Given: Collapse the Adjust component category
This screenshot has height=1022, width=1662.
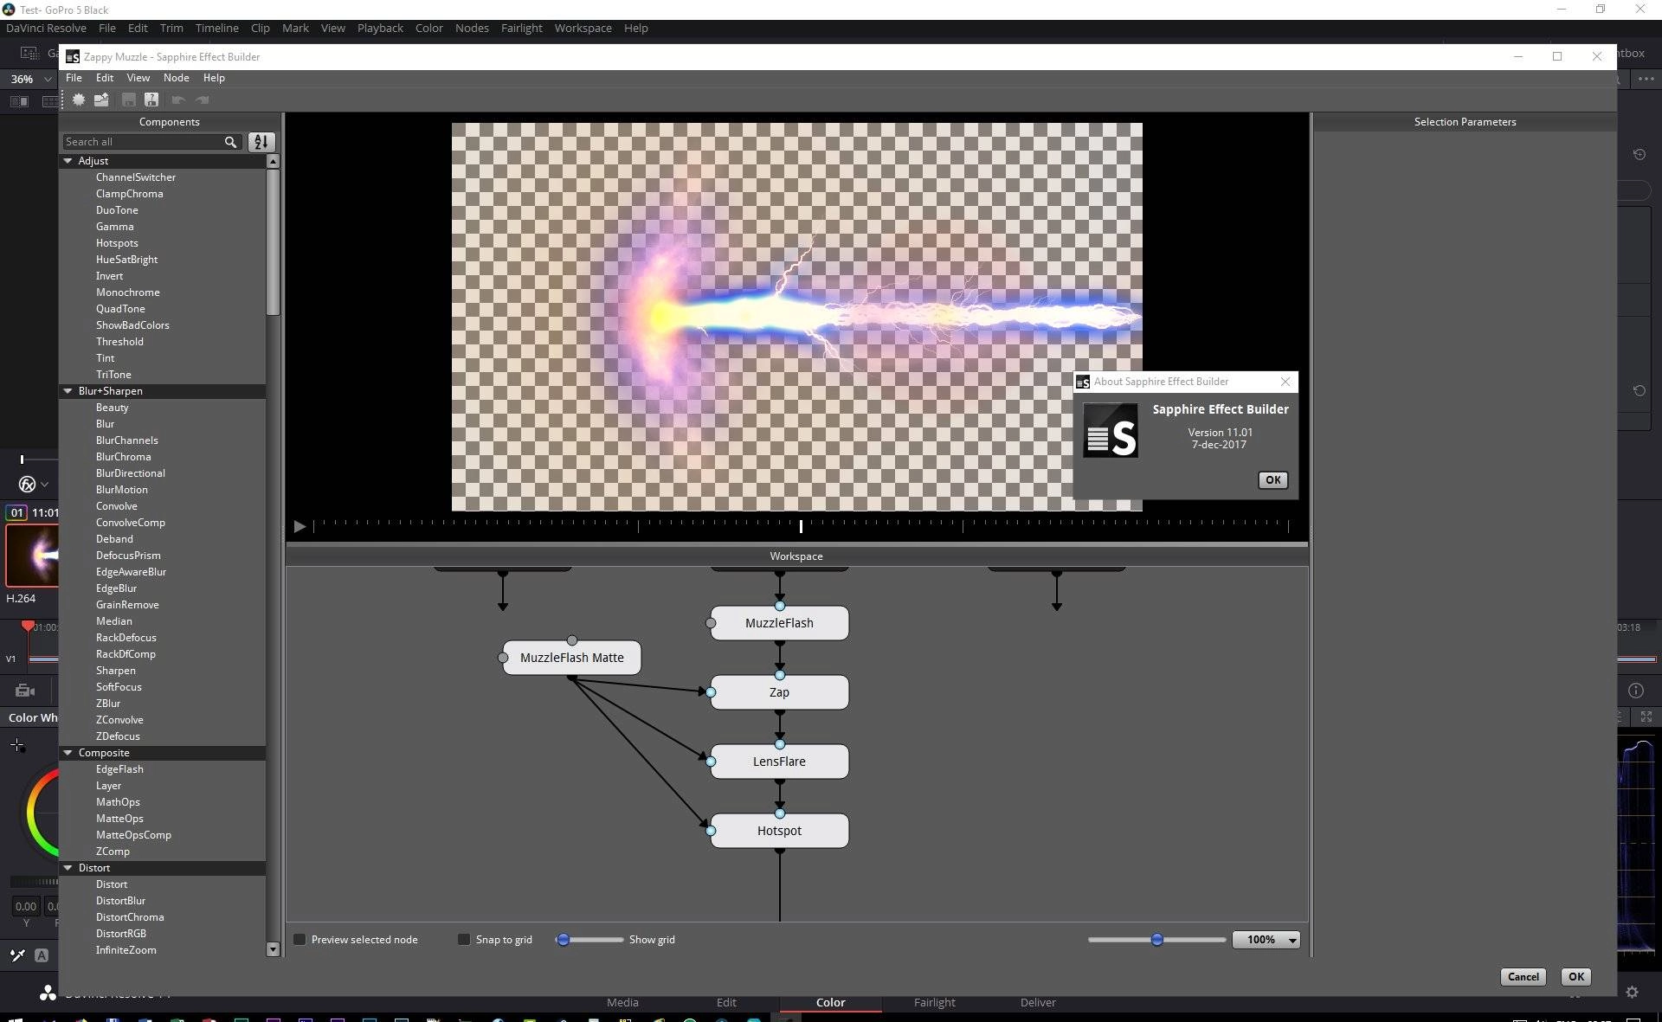Looking at the screenshot, I should pos(68,161).
